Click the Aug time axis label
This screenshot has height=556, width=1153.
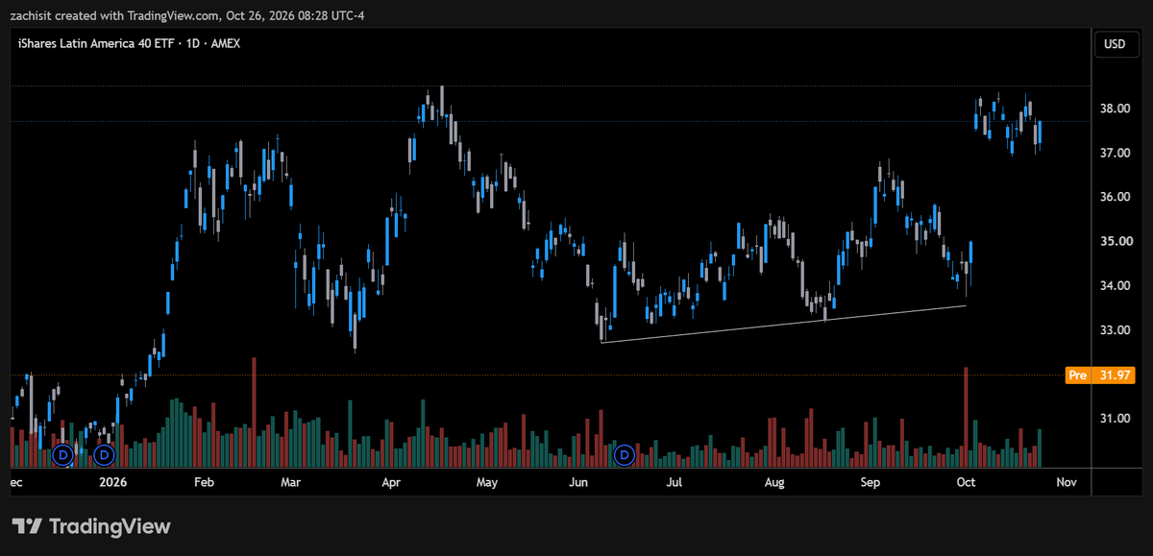774,482
